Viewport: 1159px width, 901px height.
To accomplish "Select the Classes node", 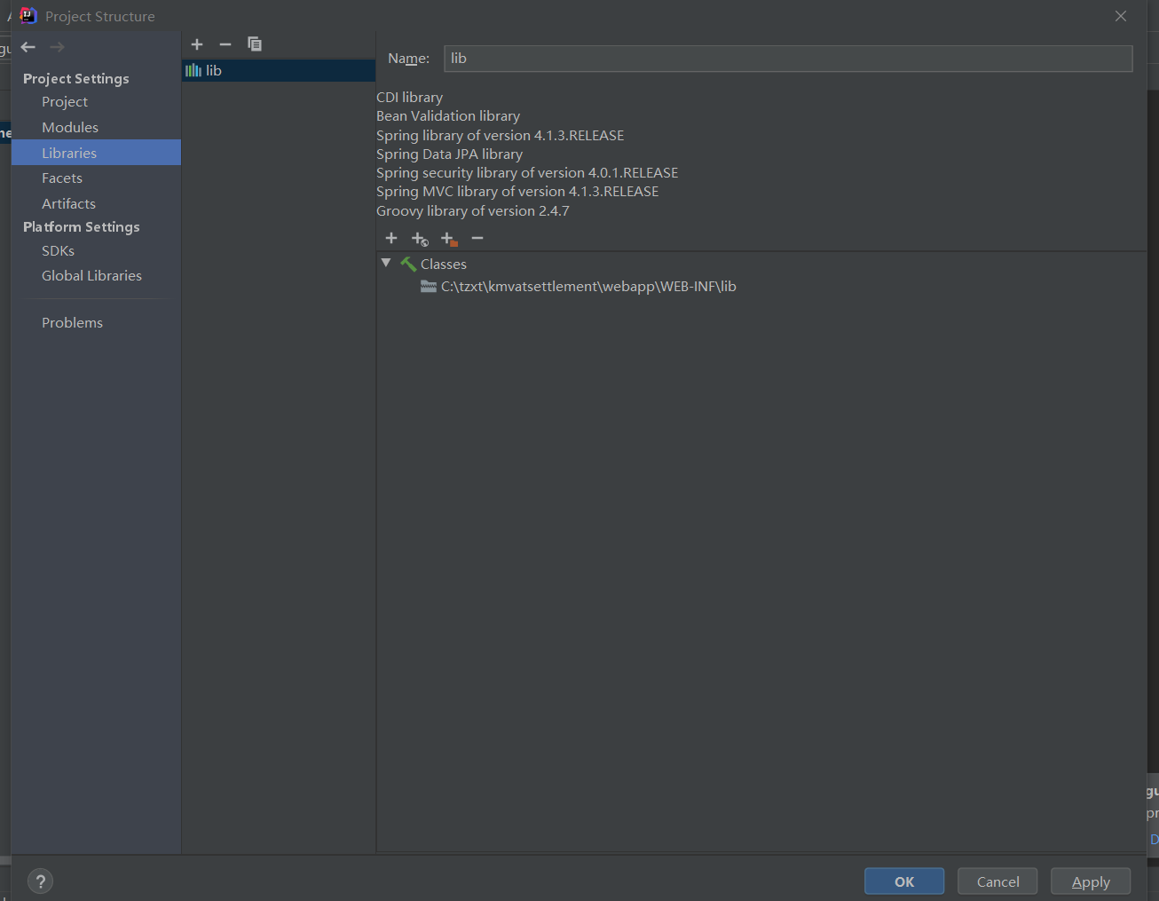I will (444, 264).
